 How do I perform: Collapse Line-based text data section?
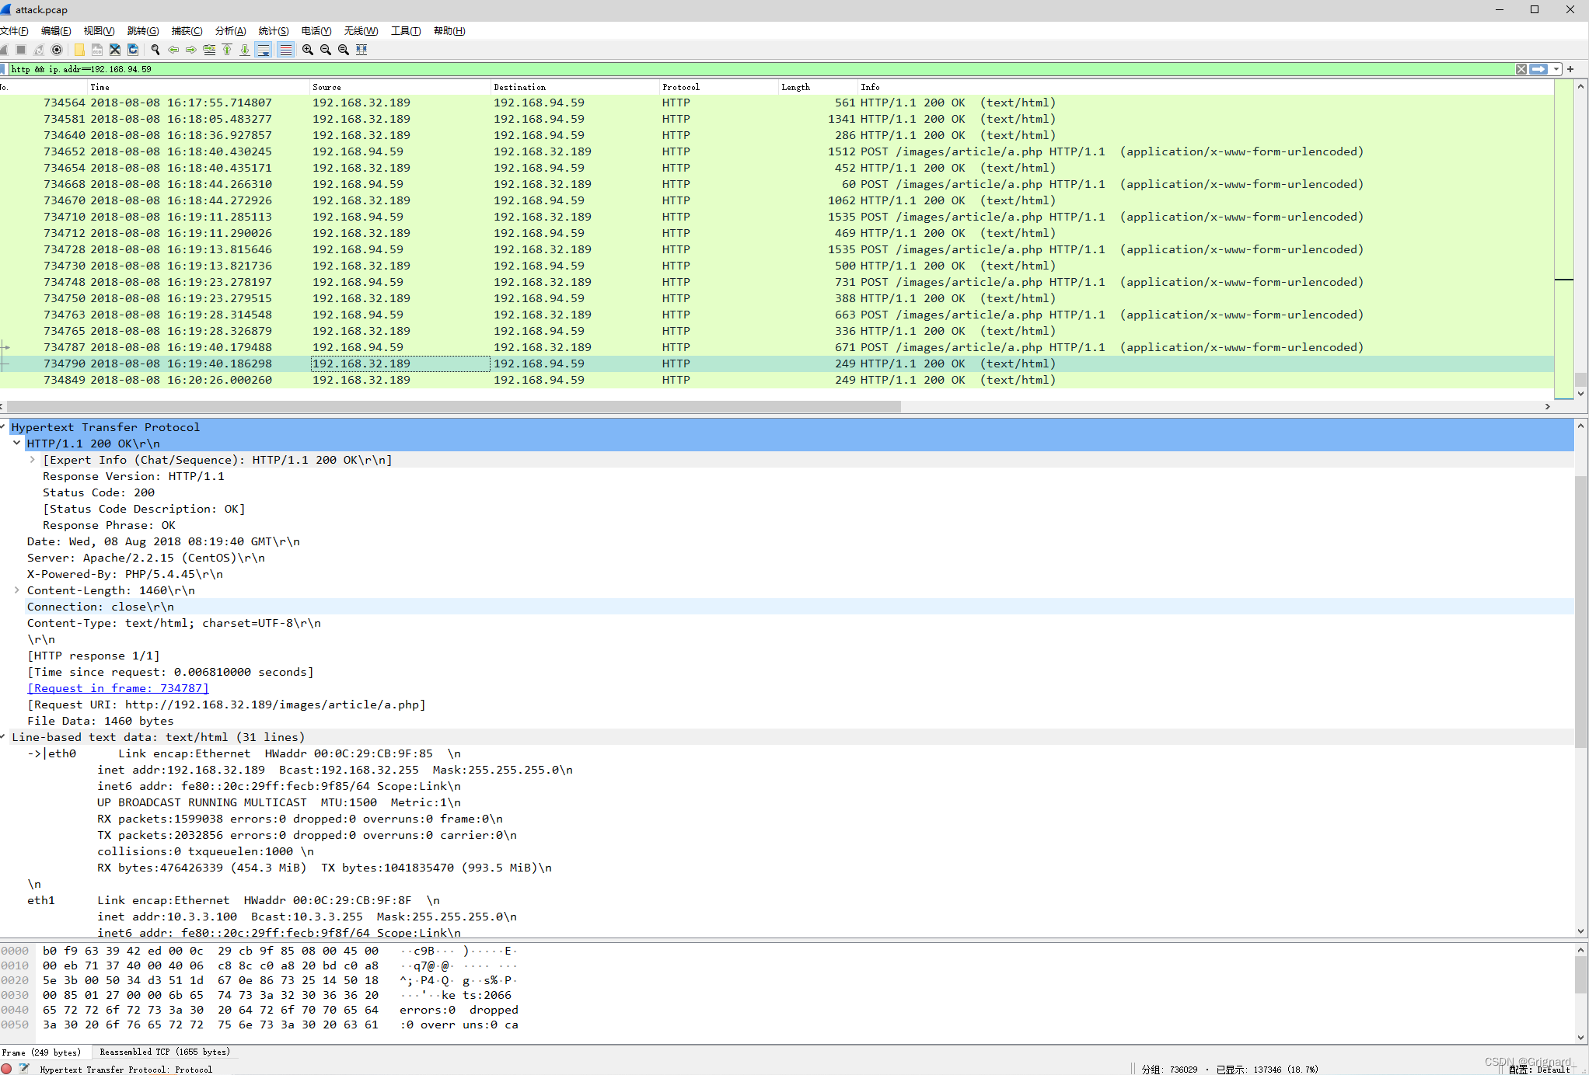click(x=4, y=737)
